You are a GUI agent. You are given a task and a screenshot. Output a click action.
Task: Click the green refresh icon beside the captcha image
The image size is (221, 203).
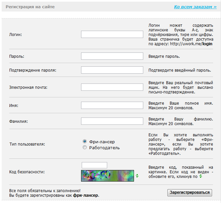point(137,176)
